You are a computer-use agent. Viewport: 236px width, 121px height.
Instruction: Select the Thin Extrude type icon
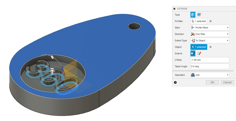199,15
